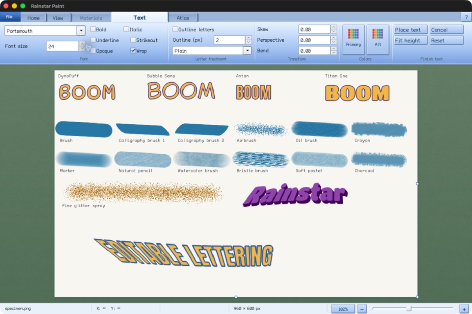Image resolution: width=472 pixels, height=314 pixels.
Task: Click the Marker stroke sample
Action: pyautogui.click(x=84, y=159)
